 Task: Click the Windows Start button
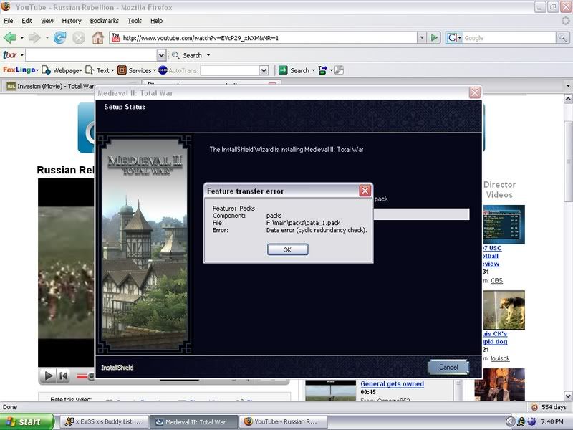tap(23, 421)
